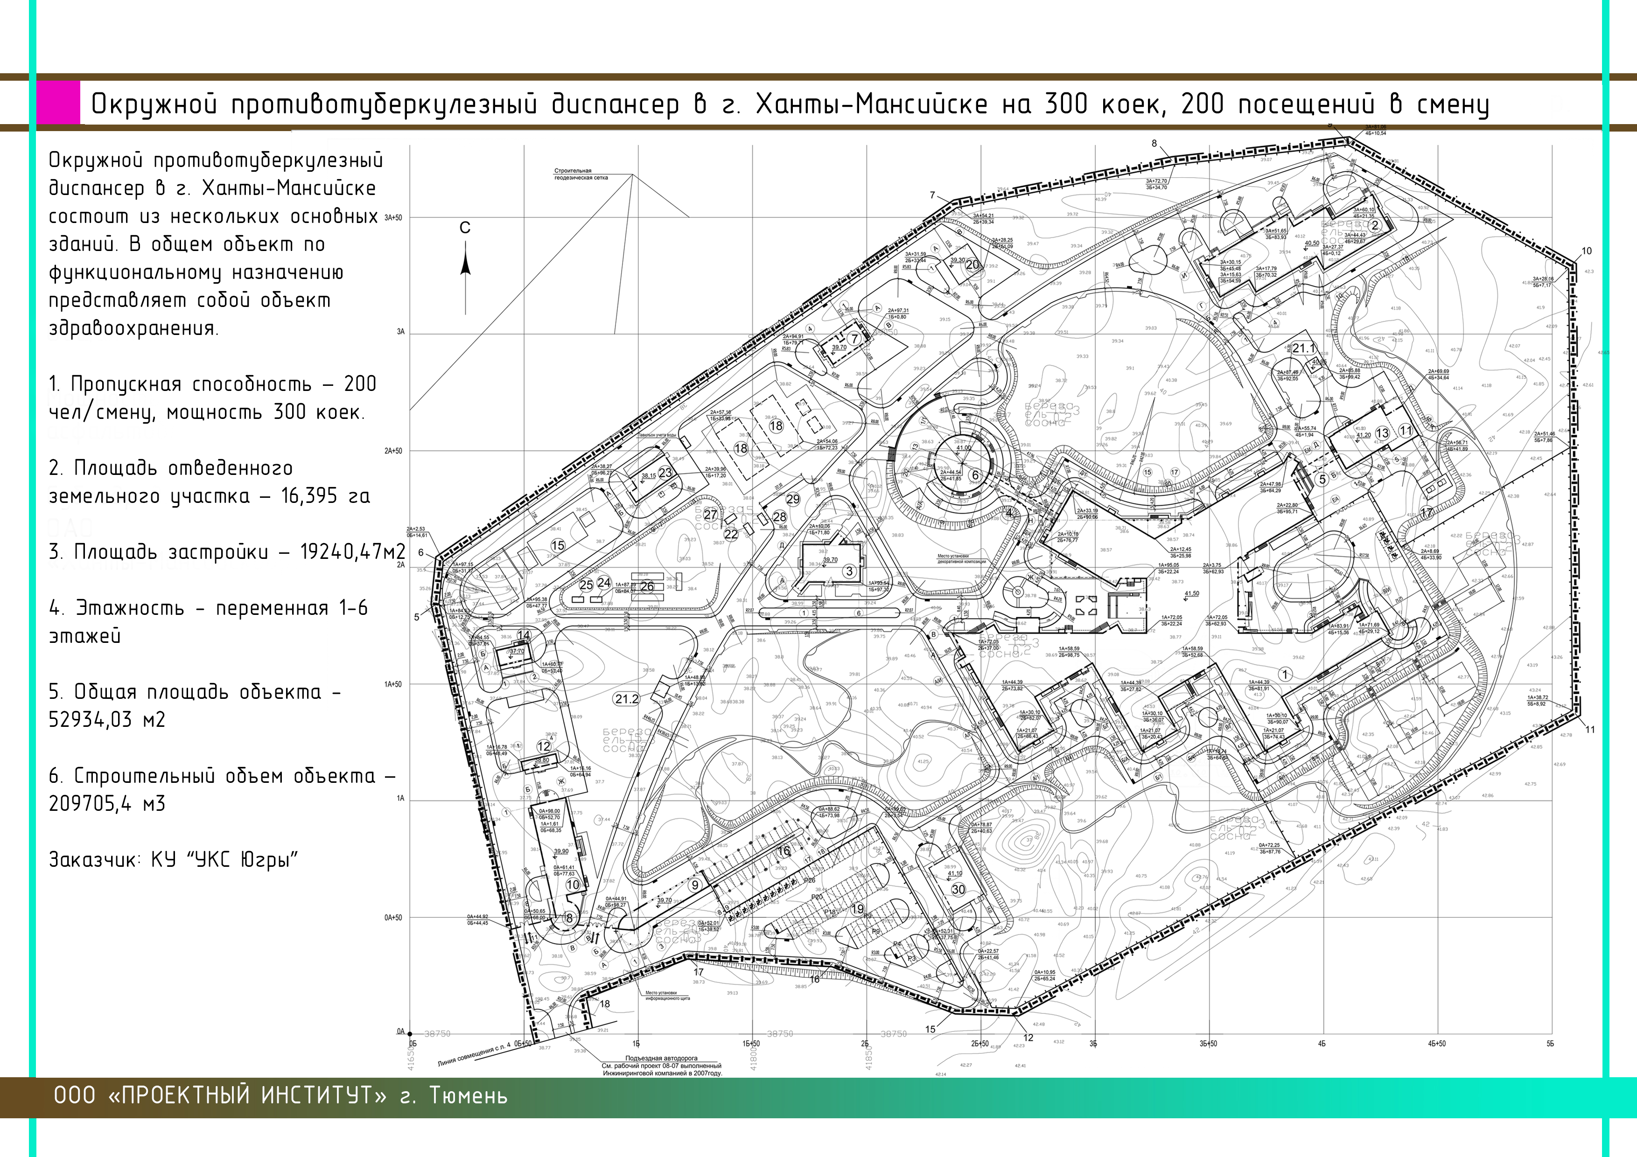Click circled building number 13
This screenshot has width=1637, height=1157.
point(1382,433)
